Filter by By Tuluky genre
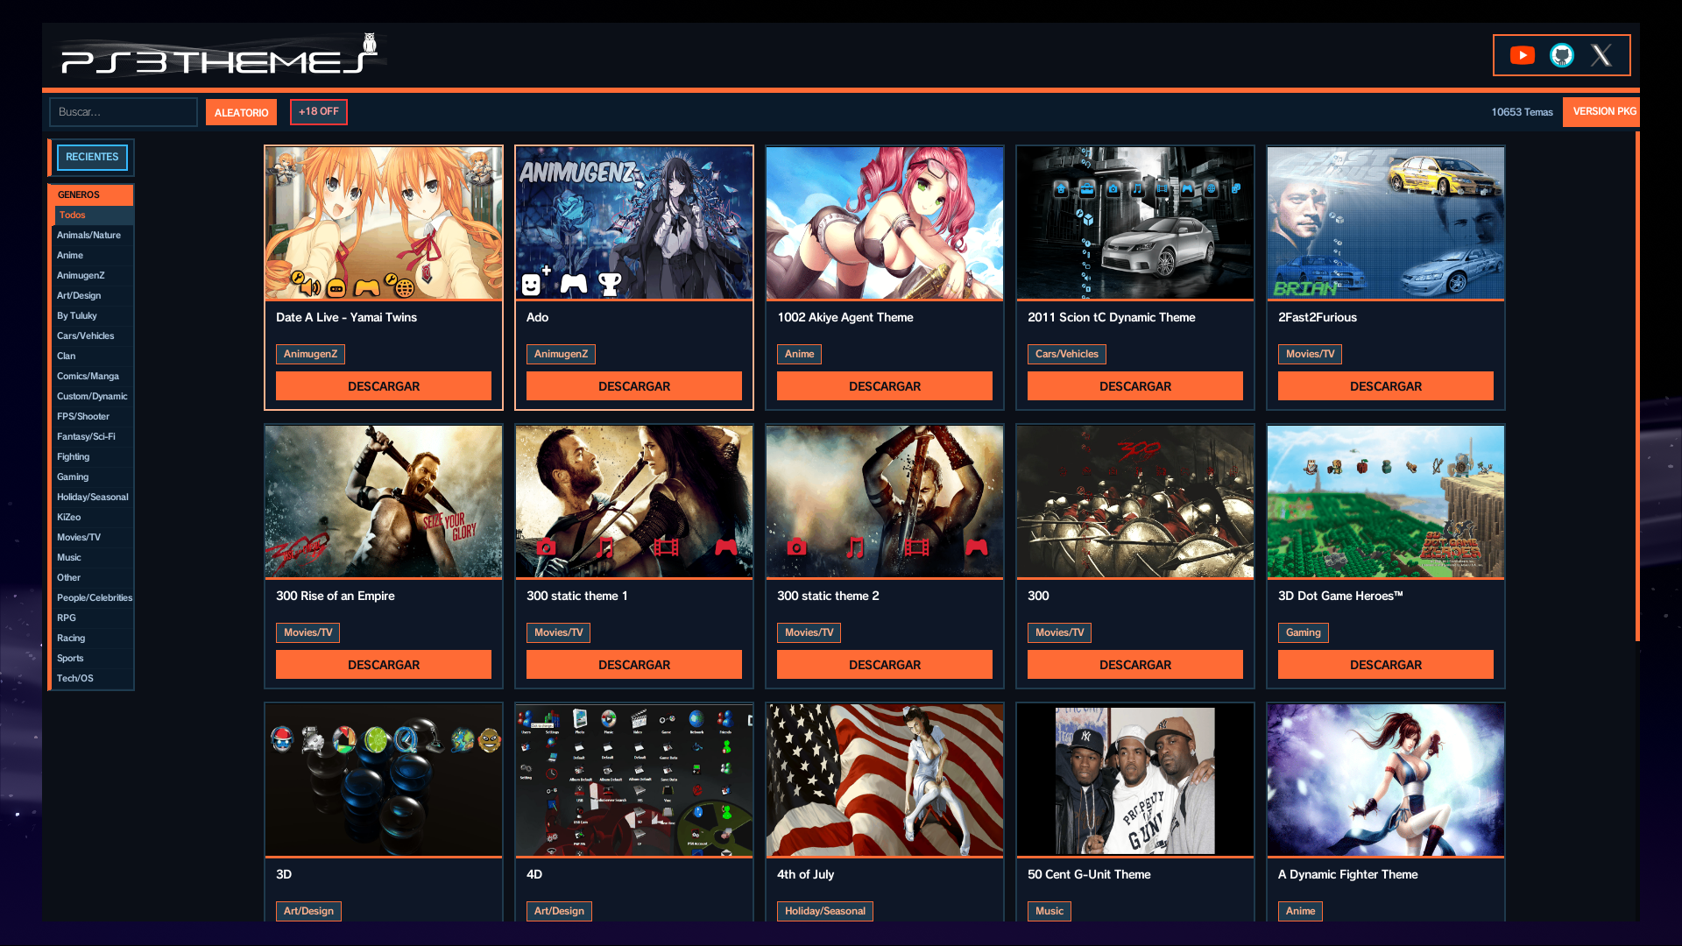1682x946 pixels. [92, 316]
